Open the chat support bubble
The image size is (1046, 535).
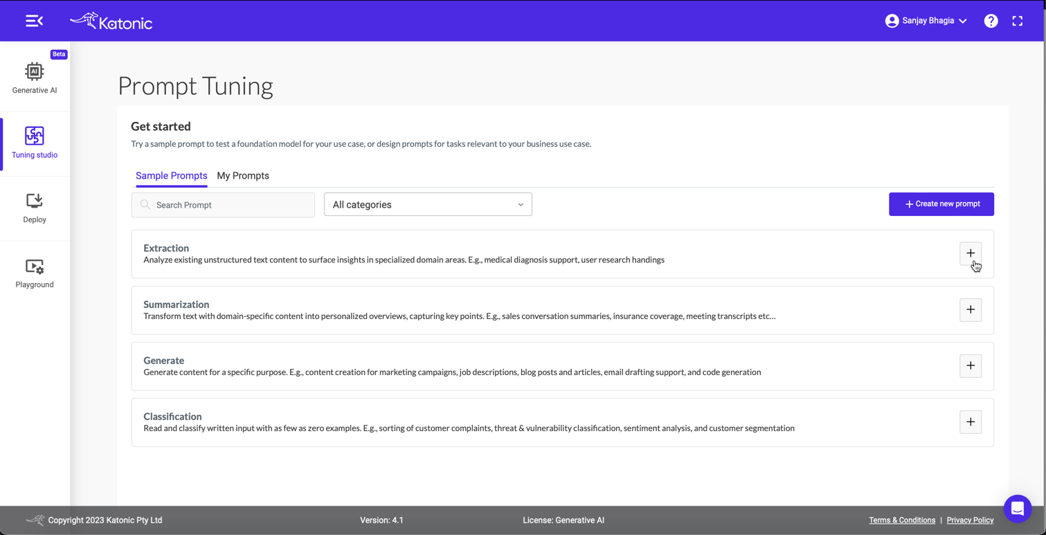pyautogui.click(x=1017, y=509)
